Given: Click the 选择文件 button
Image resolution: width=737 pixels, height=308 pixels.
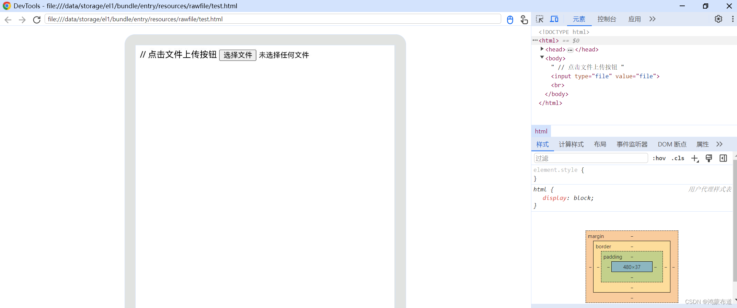Looking at the screenshot, I should pos(238,55).
